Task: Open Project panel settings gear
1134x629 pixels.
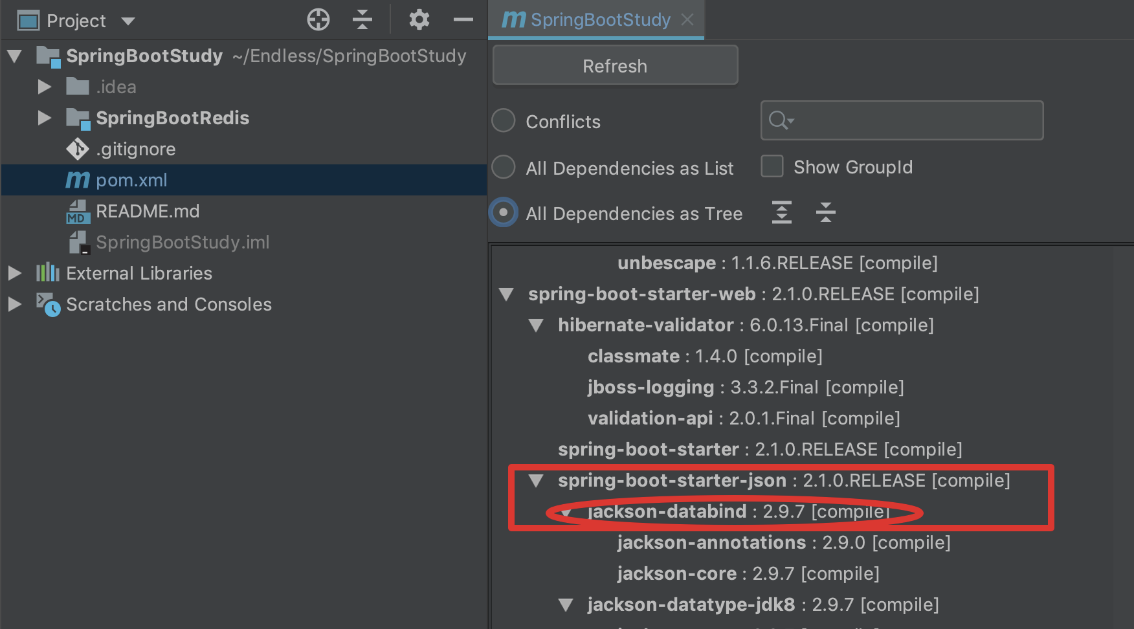Action: (x=419, y=20)
